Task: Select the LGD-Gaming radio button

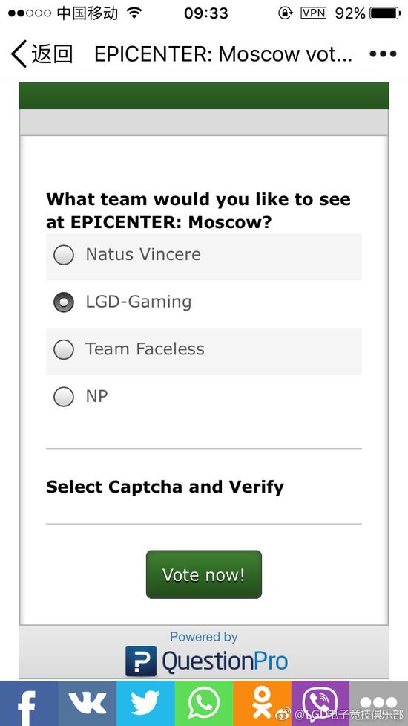Action: pyautogui.click(x=64, y=302)
